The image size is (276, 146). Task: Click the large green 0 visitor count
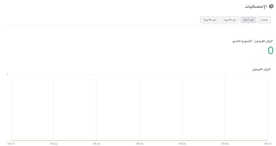(270, 51)
